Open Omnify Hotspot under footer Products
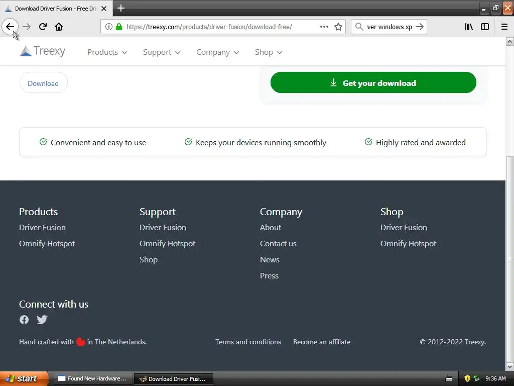Image resolution: width=514 pixels, height=386 pixels. click(47, 244)
